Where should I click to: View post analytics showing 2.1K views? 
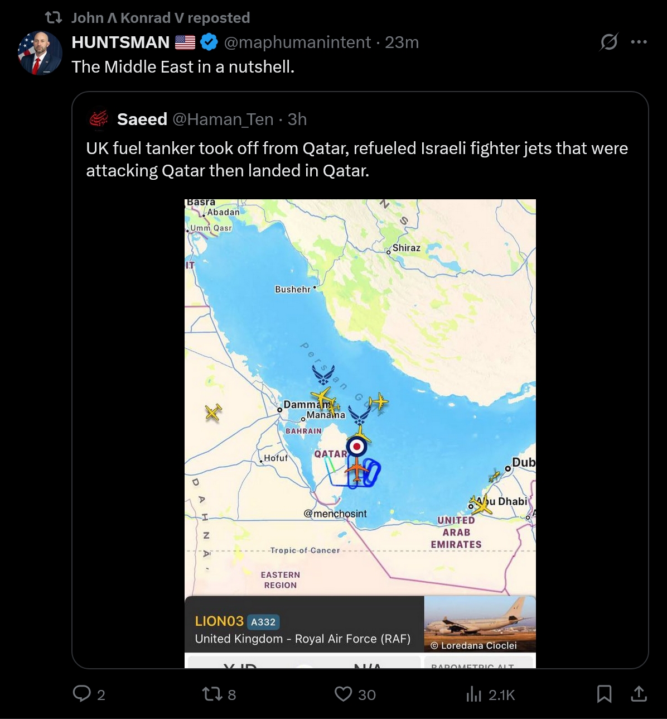point(473,694)
